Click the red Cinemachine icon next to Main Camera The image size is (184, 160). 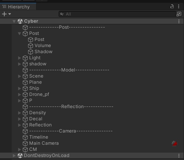coord(174,143)
